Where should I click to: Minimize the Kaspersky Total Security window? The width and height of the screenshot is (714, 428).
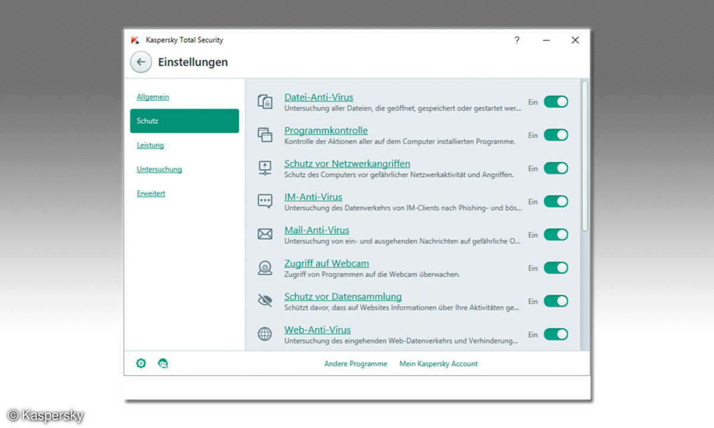coord(546,40)
